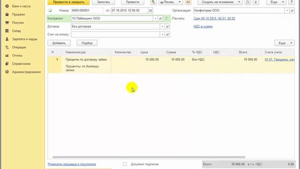Go to Покупки menu section
The height and width of the screenshot is (169, 300).
pyautogui.click(x=18, y=23)
